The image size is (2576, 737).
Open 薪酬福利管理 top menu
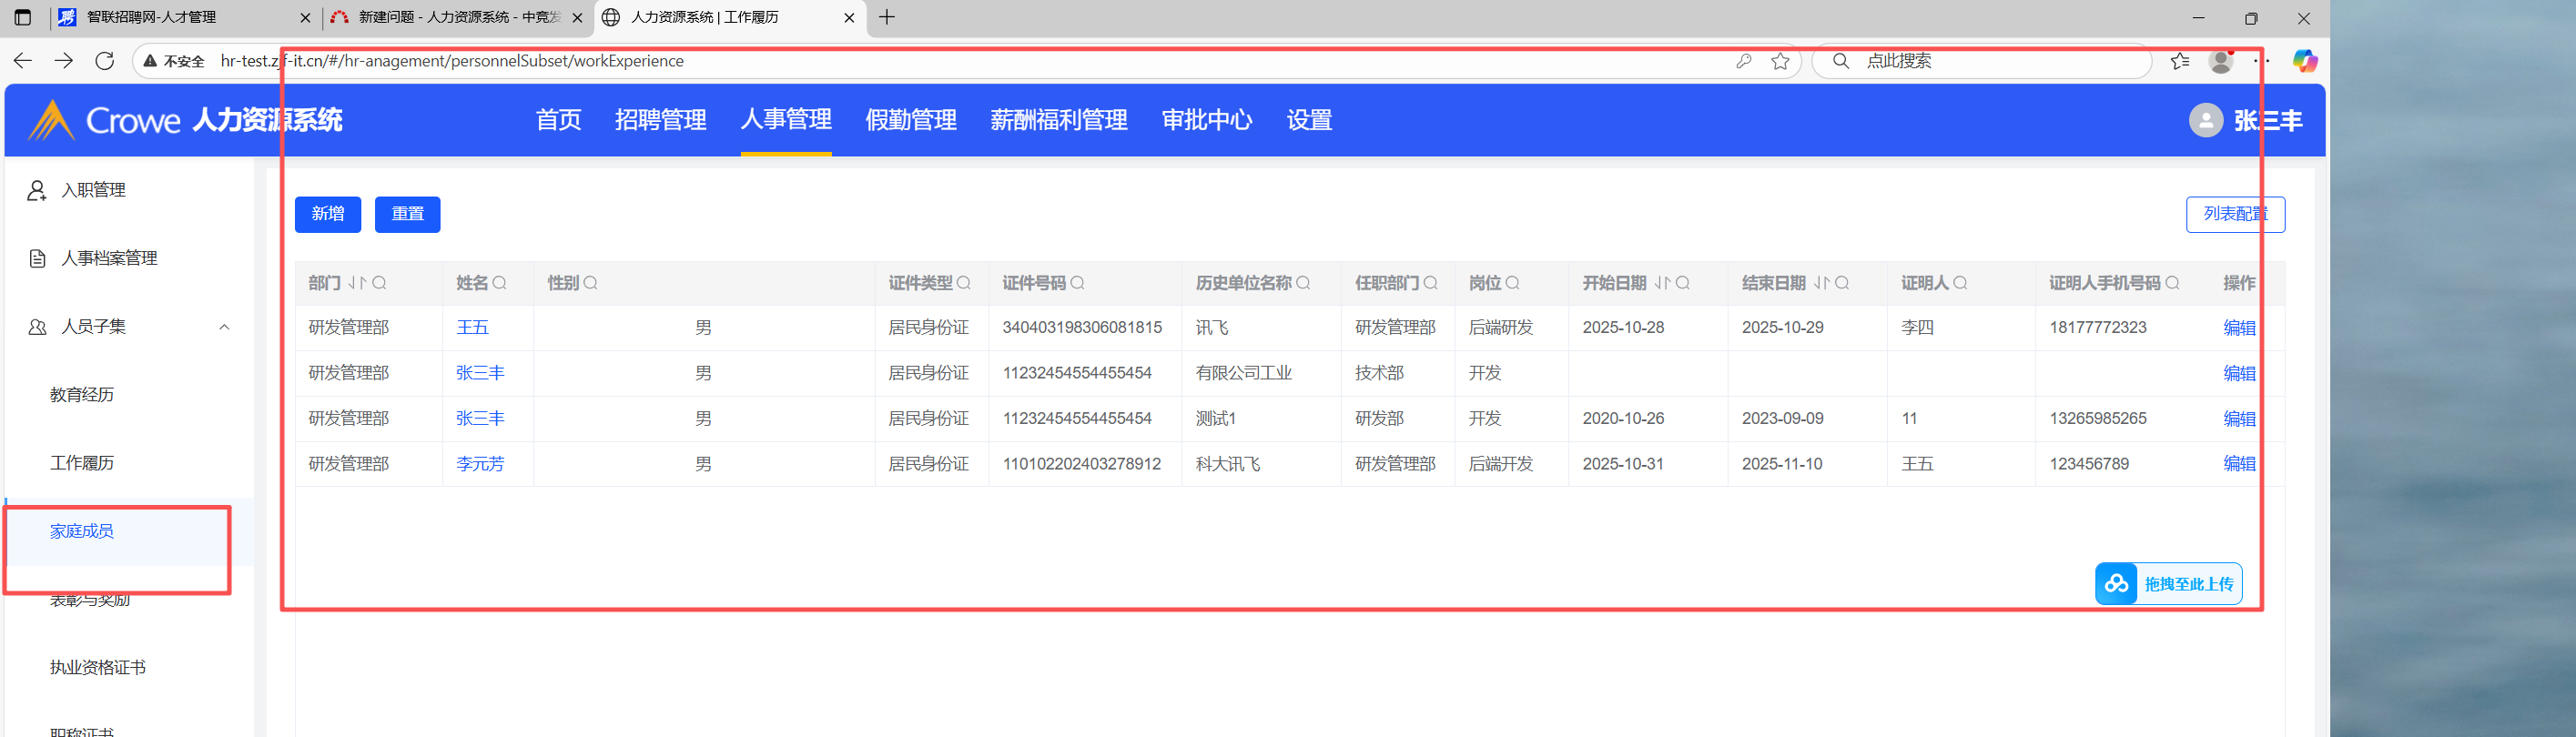(1058, 120)
